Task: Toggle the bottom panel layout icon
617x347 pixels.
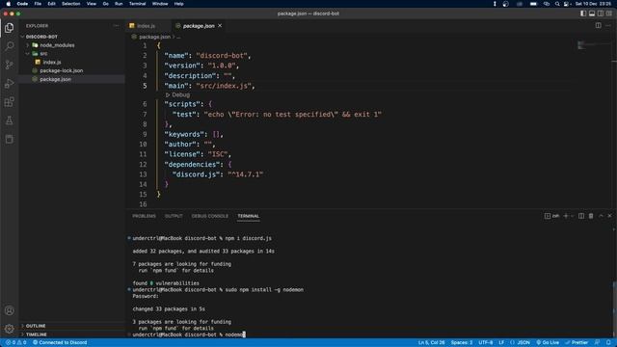Action: 592,13
